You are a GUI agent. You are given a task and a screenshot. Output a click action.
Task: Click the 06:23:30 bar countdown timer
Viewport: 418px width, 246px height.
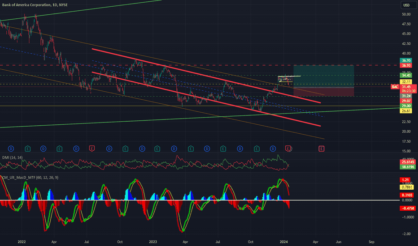(x=409, y=91)
